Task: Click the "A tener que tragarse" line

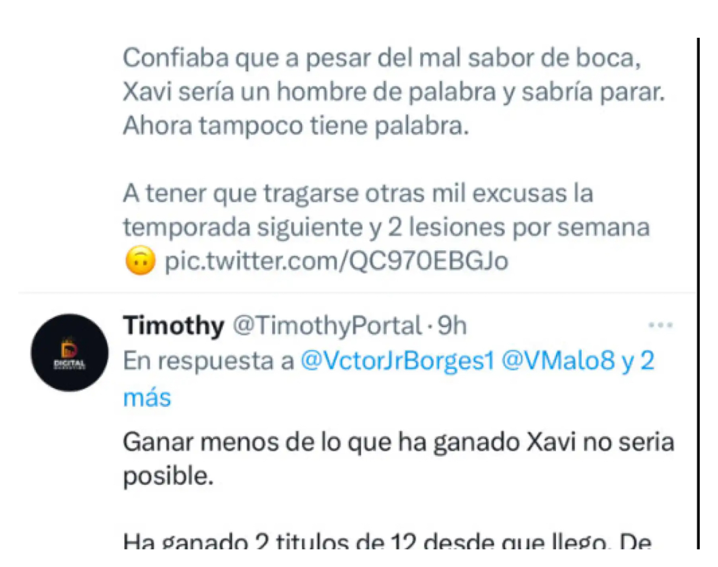Action: point(358,194)
